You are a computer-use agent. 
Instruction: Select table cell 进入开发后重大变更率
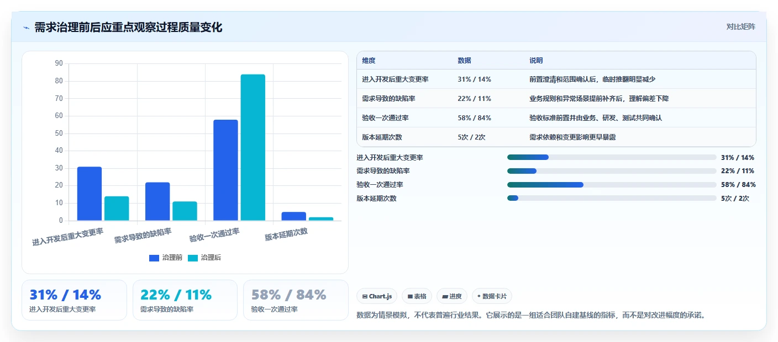(x=395, y=79)
